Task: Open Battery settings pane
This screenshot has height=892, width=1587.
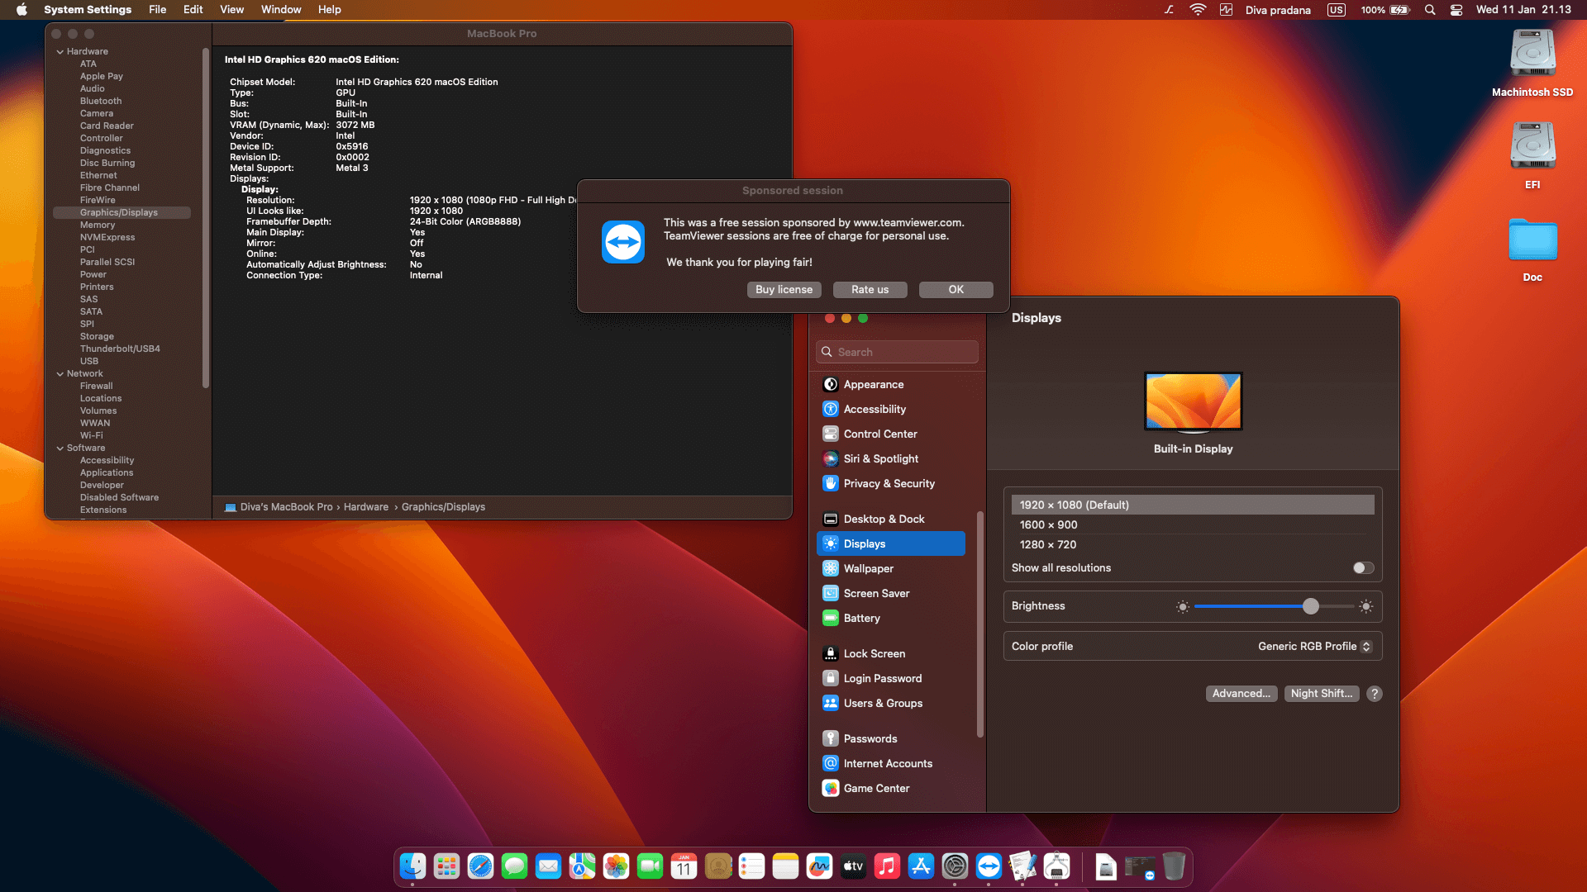Action: coord(861,618)
